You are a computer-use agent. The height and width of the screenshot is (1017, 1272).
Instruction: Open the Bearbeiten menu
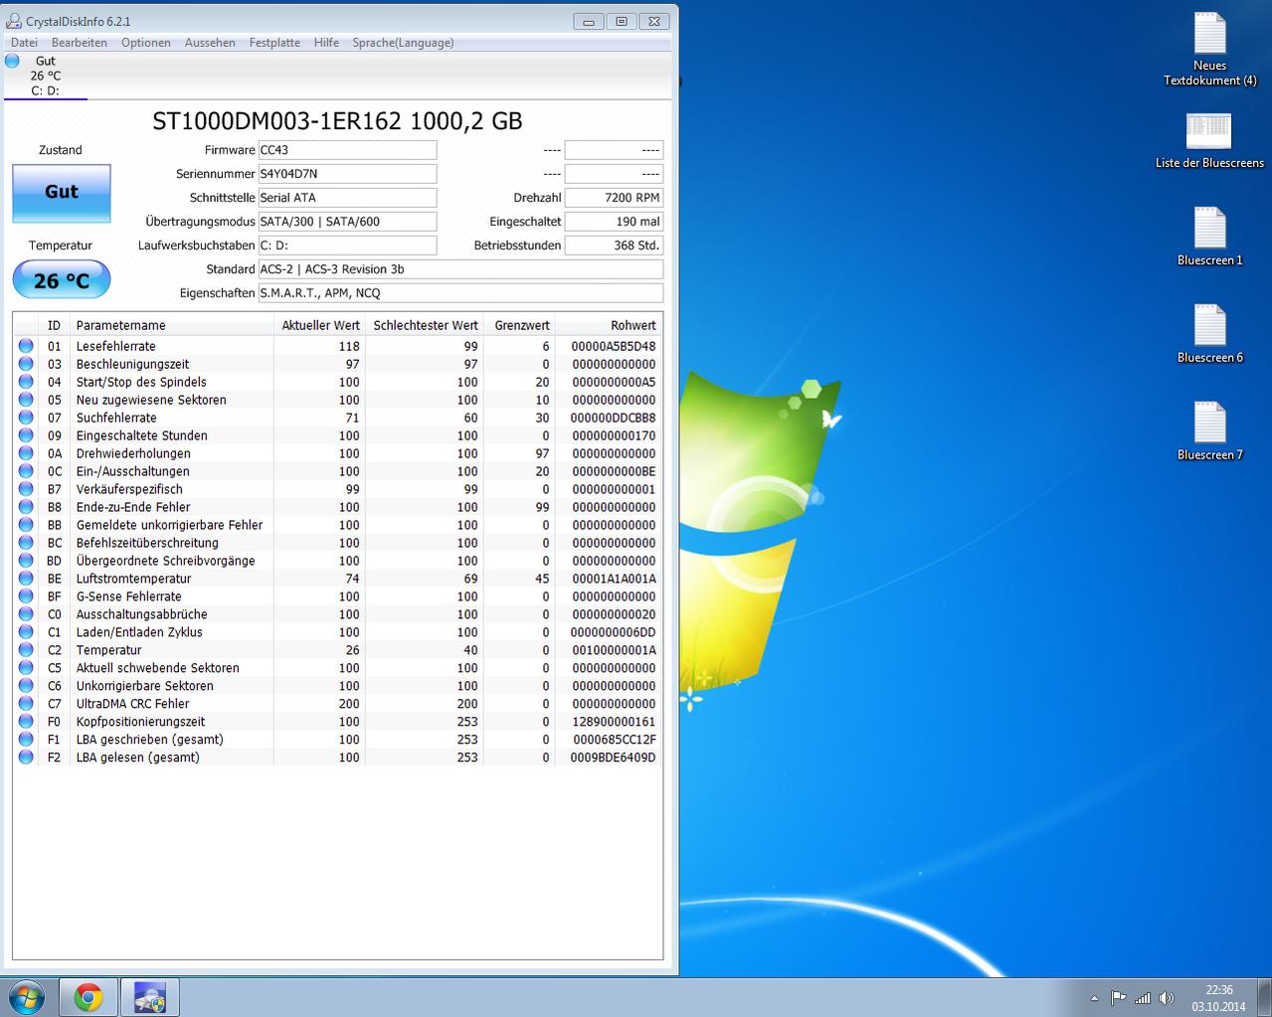click(x=79, y=43)
